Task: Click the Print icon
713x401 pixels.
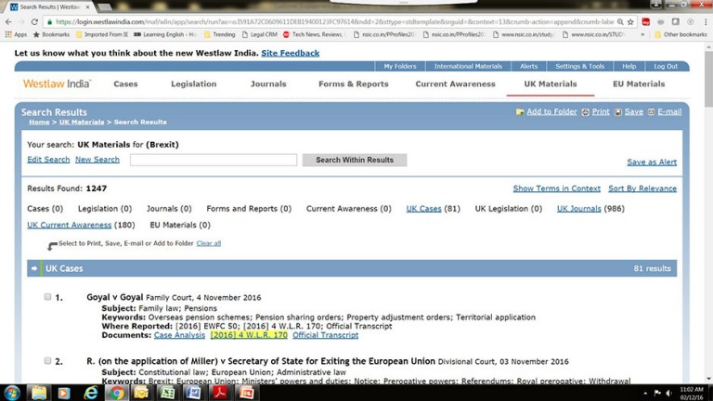Action: pos(585,111)
